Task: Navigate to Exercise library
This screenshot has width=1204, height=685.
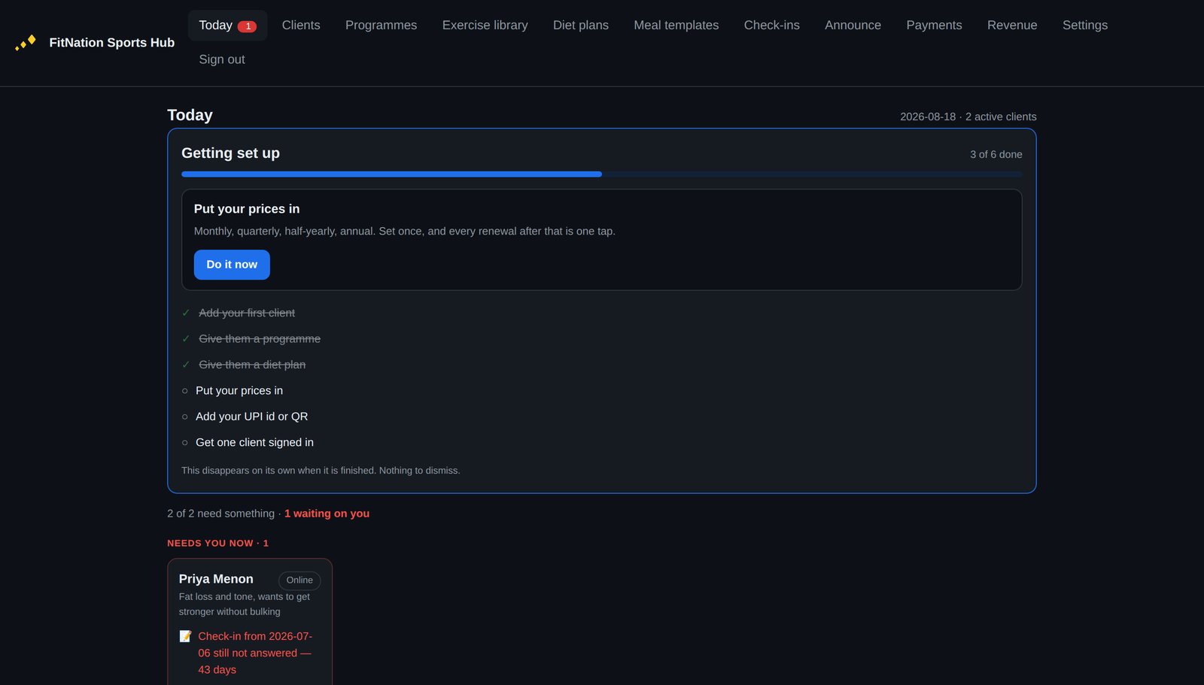Action: pyautogui.click(x=485, y=26)
